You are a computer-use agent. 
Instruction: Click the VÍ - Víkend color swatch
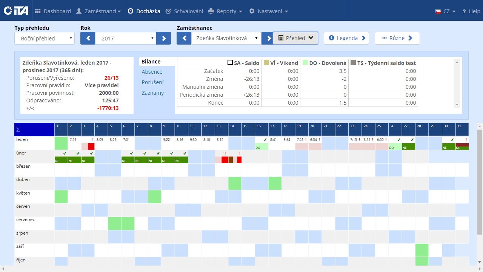click(x=266, y=63)
